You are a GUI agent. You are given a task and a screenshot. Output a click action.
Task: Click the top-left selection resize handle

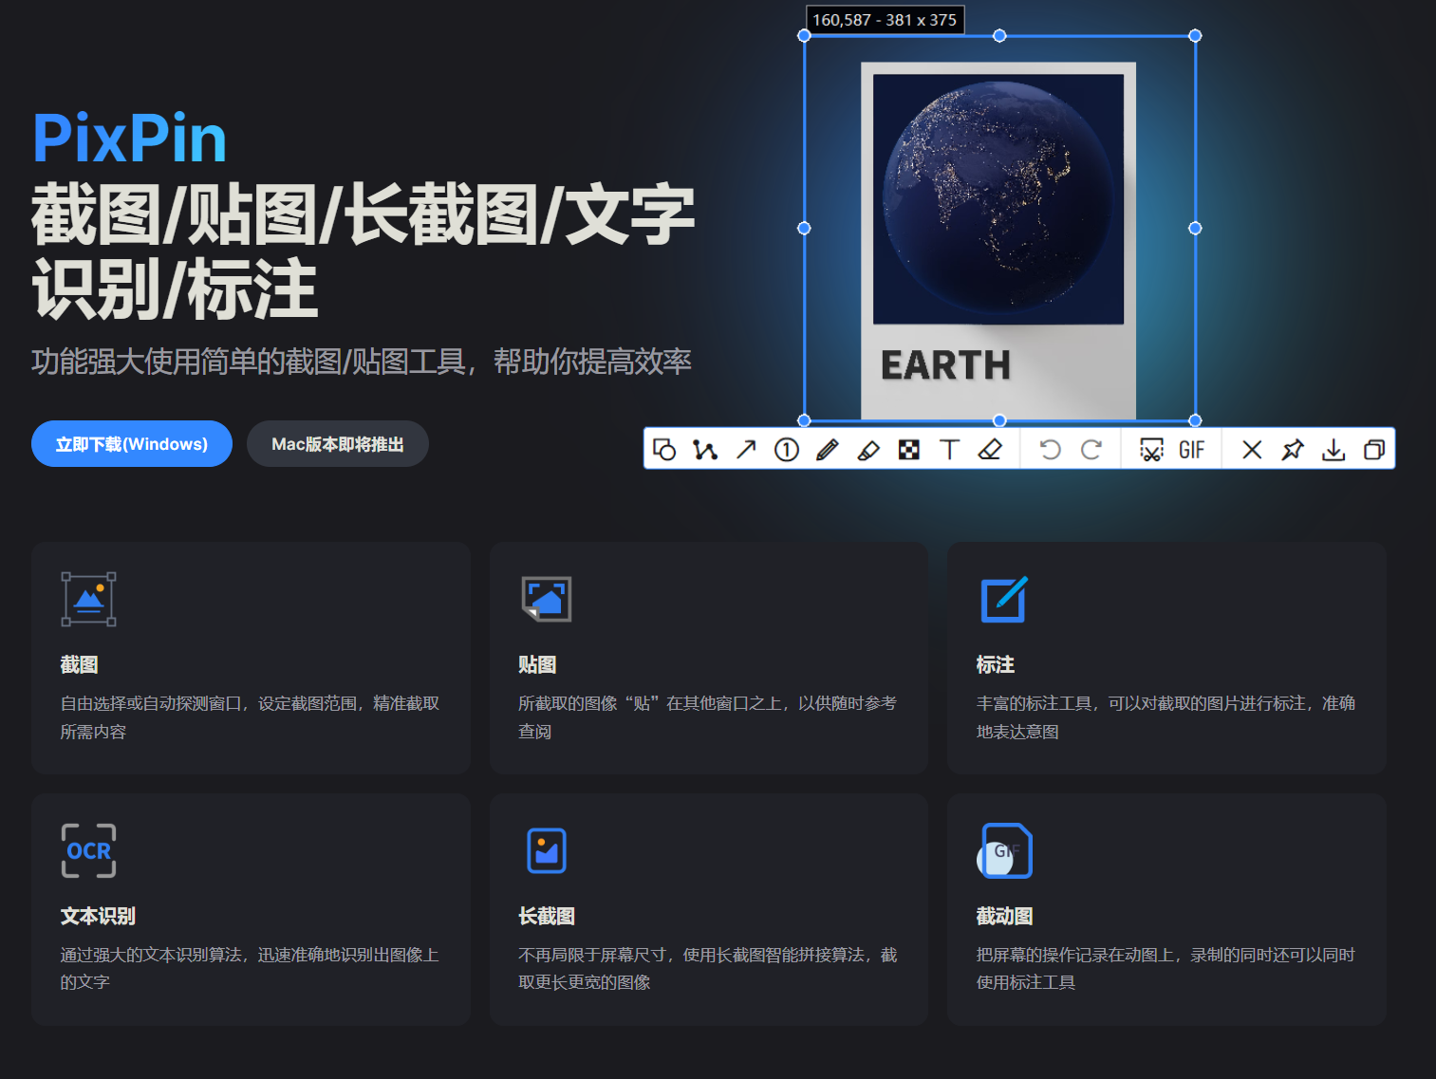pos(804,36)
